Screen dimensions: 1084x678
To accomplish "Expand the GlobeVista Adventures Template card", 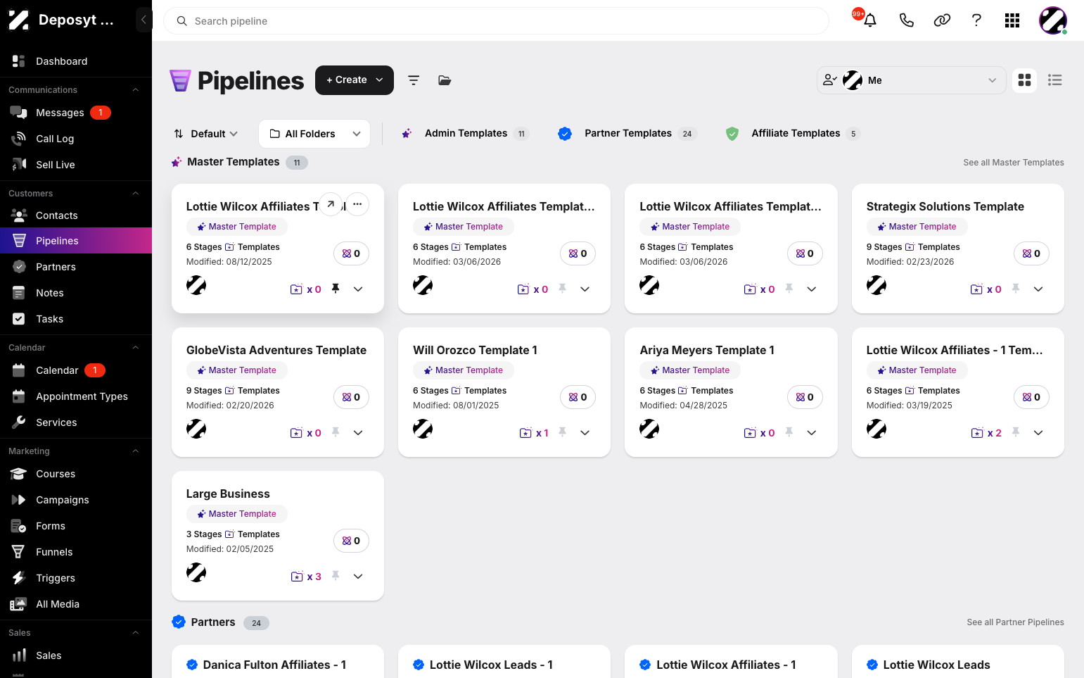I will pyautogui.click(x=358, y=432).
